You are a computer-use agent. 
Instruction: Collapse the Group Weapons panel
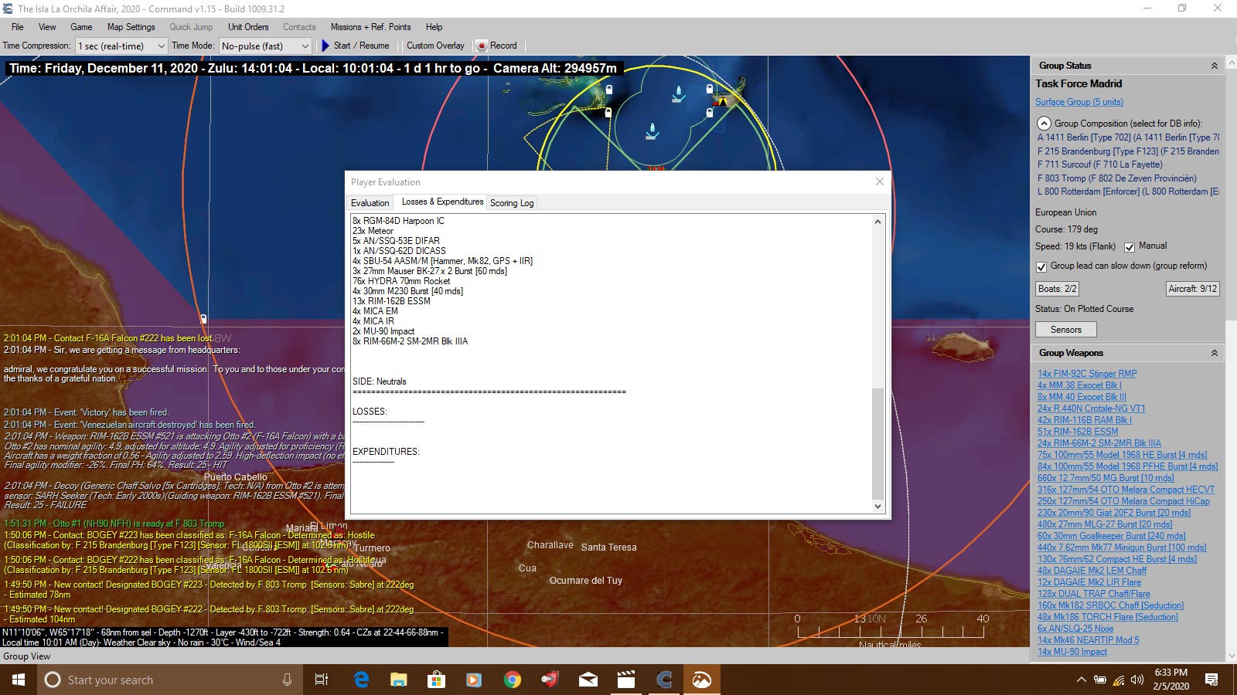[1214, 353]
